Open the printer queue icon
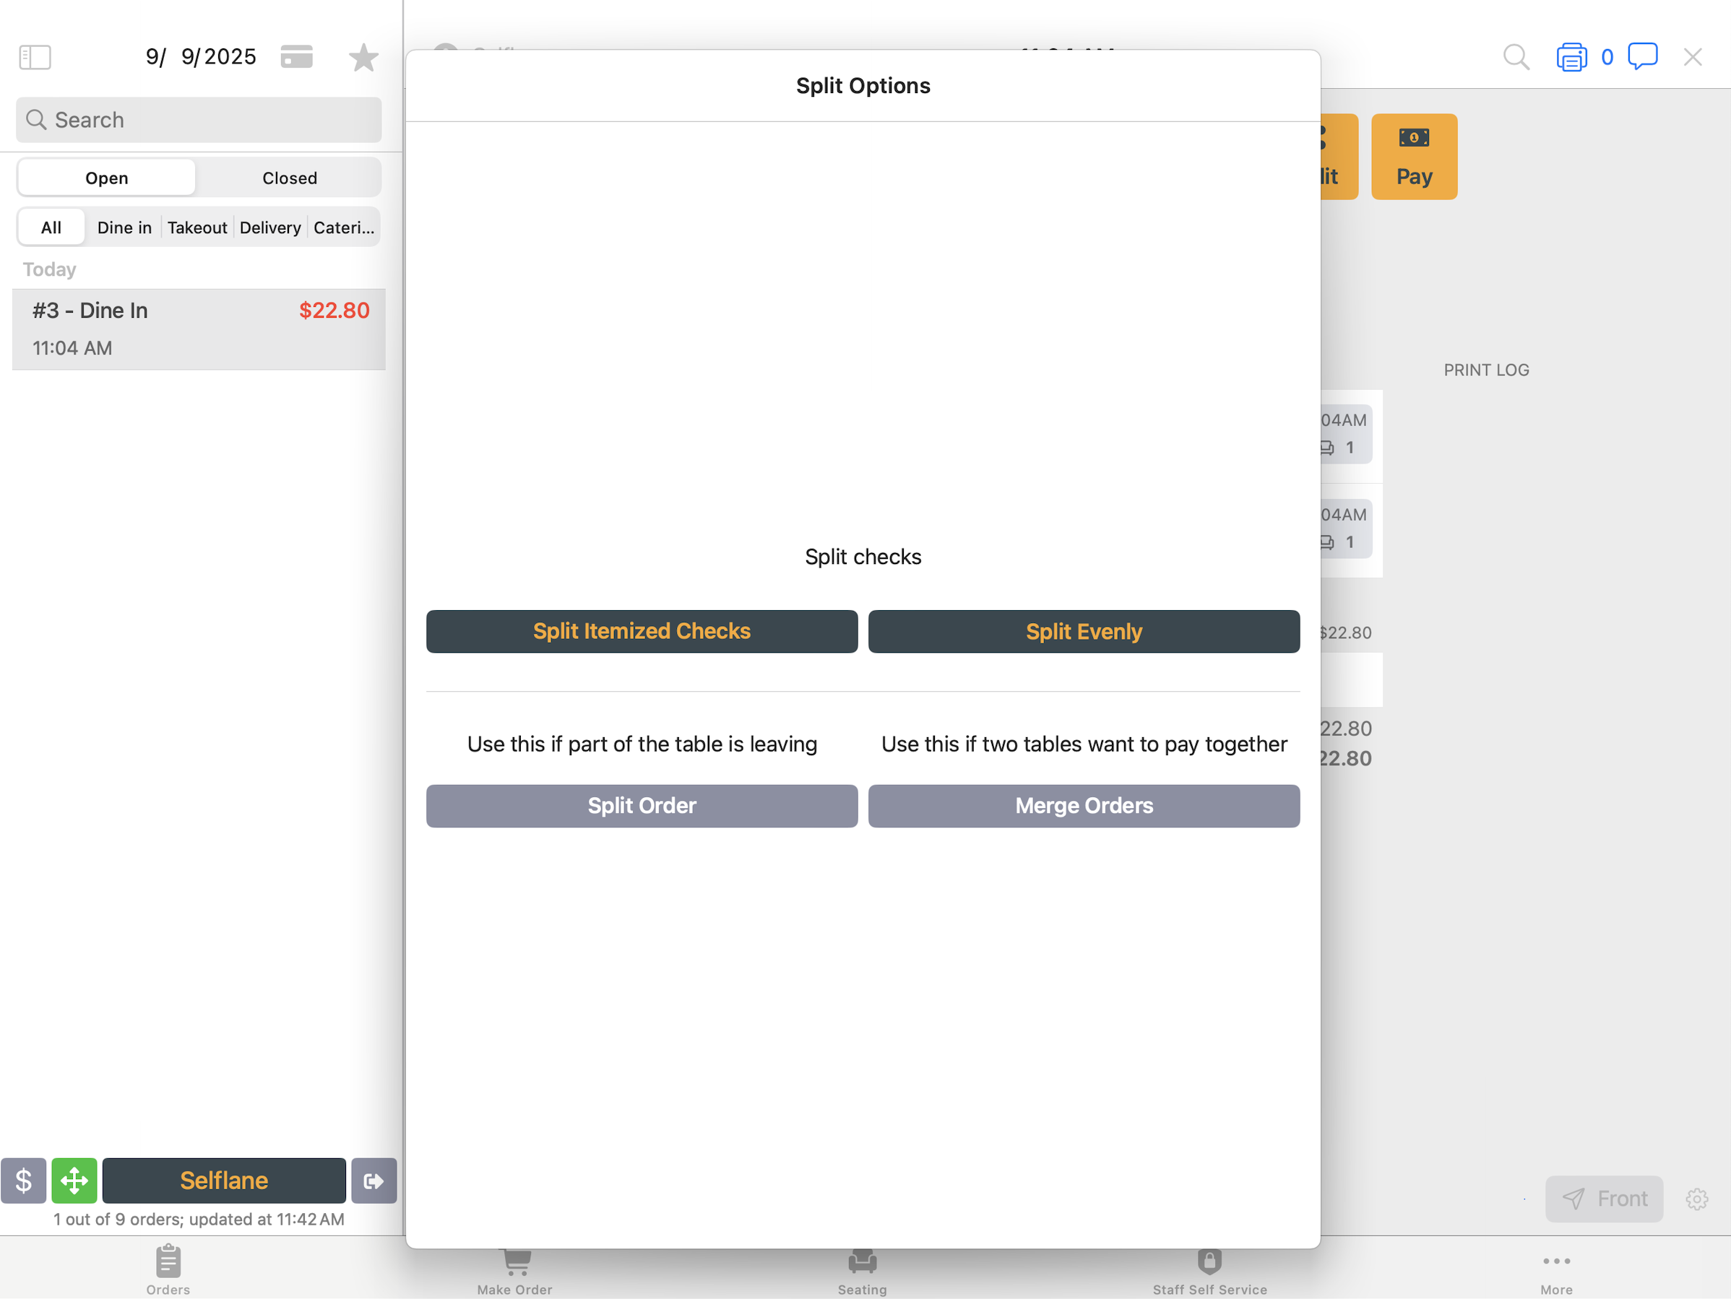Screen dimensions: 1731x1299 click(x=1571, y=57)
